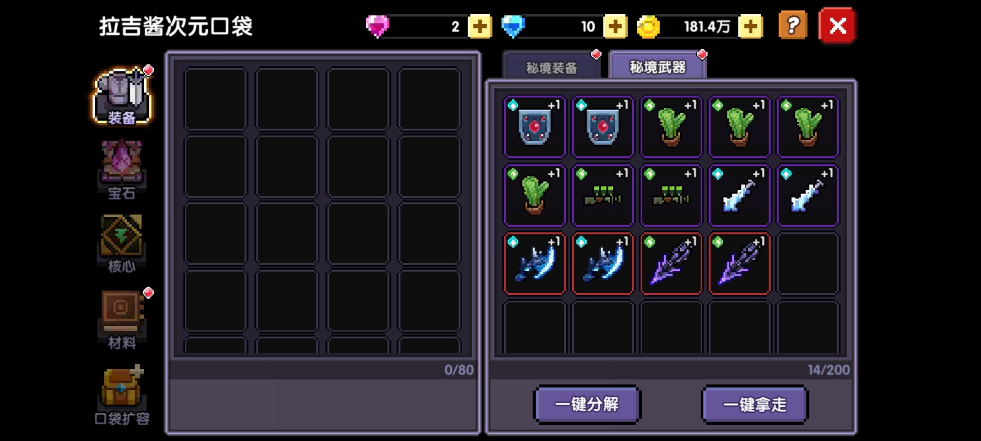Select the first ice sword weapon
The image size is (981, 441).
point(739,195)
